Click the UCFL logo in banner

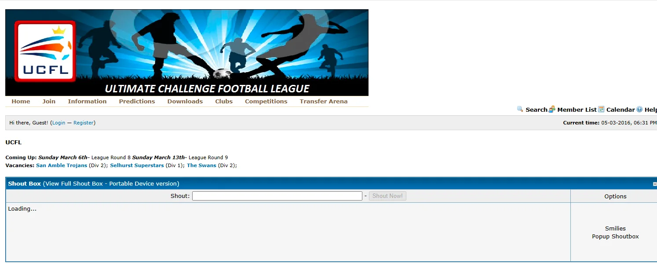pyautogui.click(x=45, y=52)
